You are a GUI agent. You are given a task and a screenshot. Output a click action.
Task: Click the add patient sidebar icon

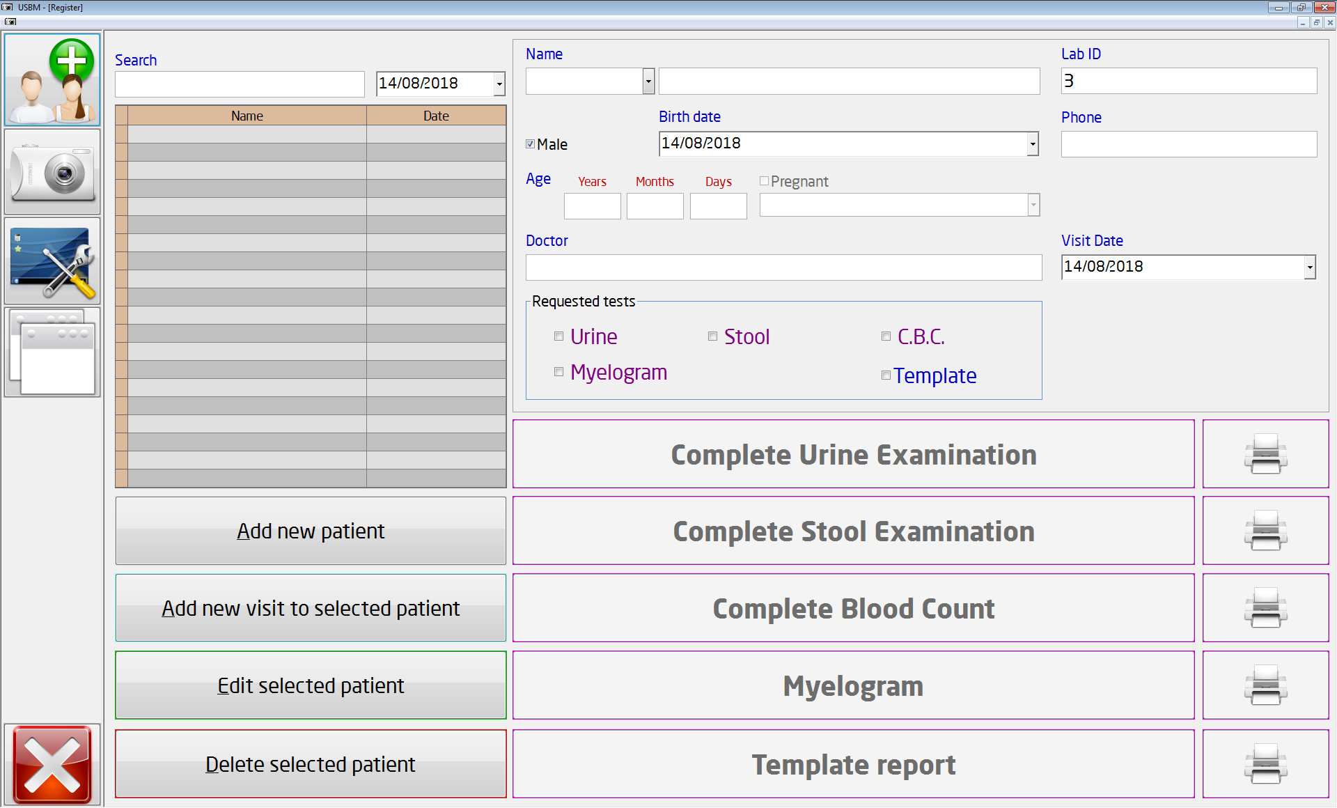click(x=52, y=80)
